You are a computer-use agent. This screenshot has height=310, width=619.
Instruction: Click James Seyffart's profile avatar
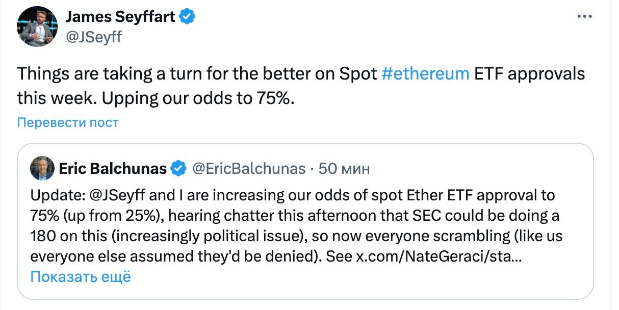37,27
